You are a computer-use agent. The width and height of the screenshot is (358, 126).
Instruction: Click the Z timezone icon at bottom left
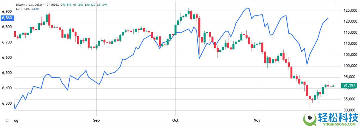[x=6, y=120]
